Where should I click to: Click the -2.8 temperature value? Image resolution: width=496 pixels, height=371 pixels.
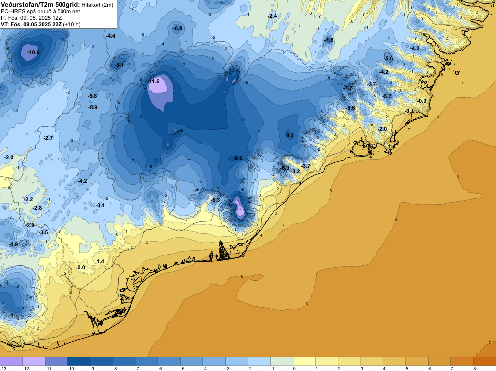(x=37, y=208)
